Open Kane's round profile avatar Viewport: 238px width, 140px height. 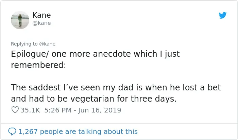20,20
